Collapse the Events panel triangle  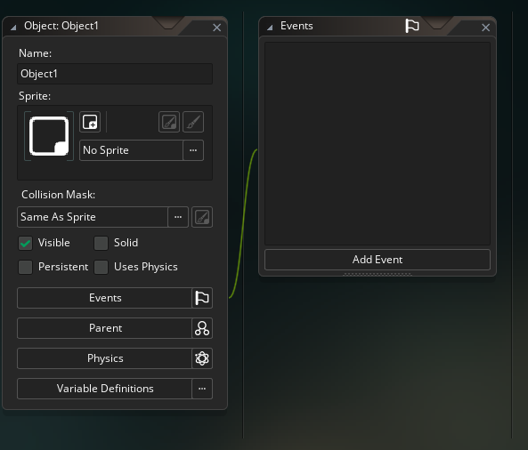(270, 28)
